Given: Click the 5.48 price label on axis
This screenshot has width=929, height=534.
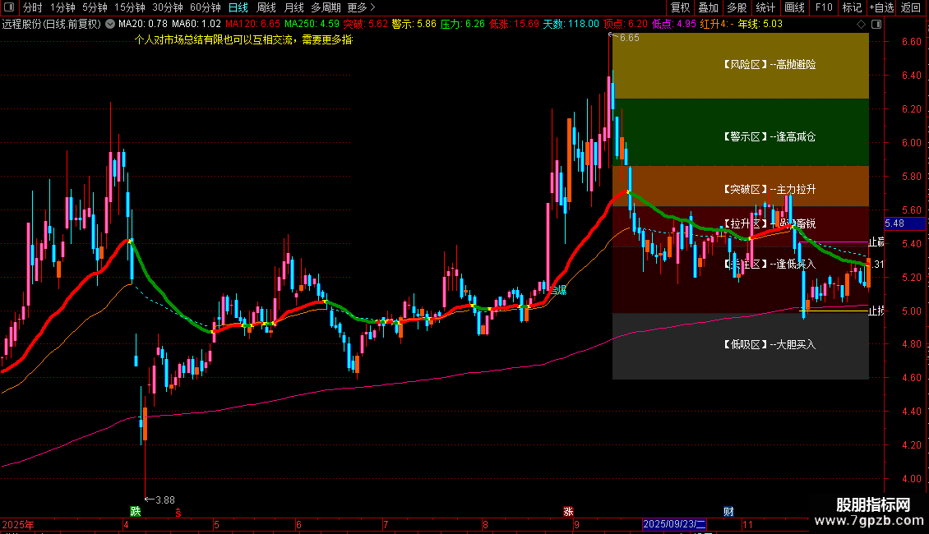Looking at the screenshot, I should click(x=904, y=223).
